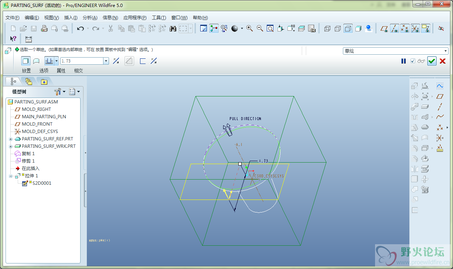
Task: Open the 相交 panel tab
Action: point(78,71)
